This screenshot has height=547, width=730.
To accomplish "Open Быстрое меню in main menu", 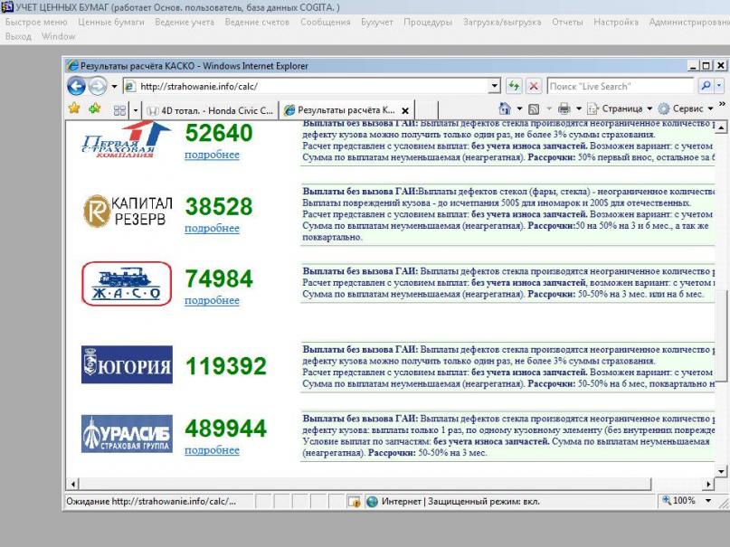I will pyautogui.click(x=36, y=22).
